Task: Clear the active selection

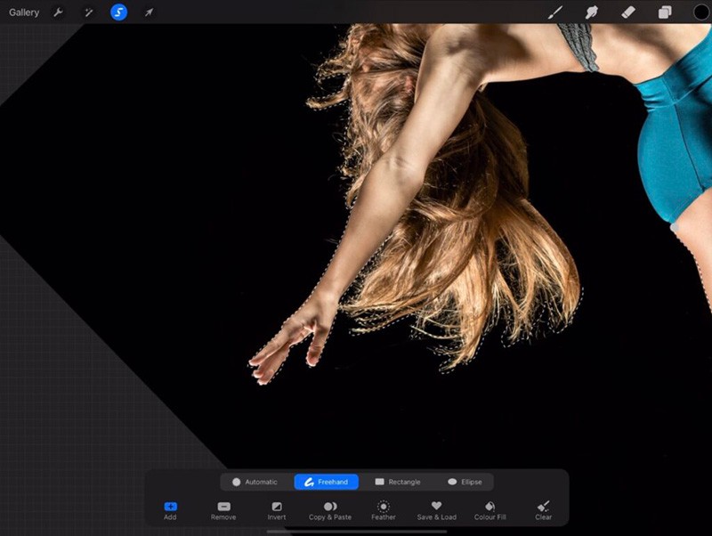Action: (543, 510)
